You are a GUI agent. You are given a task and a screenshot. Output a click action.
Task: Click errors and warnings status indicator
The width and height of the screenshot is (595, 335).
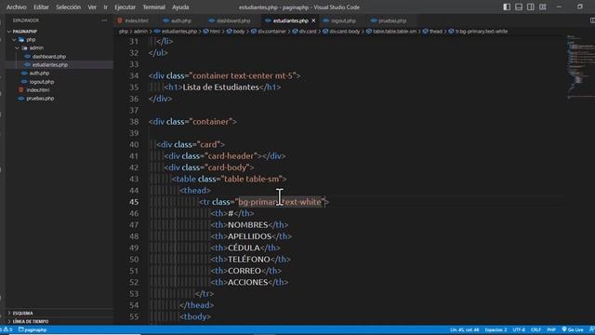[7, 329]
